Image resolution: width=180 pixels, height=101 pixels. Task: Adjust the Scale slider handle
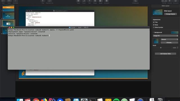pos(161,48)
